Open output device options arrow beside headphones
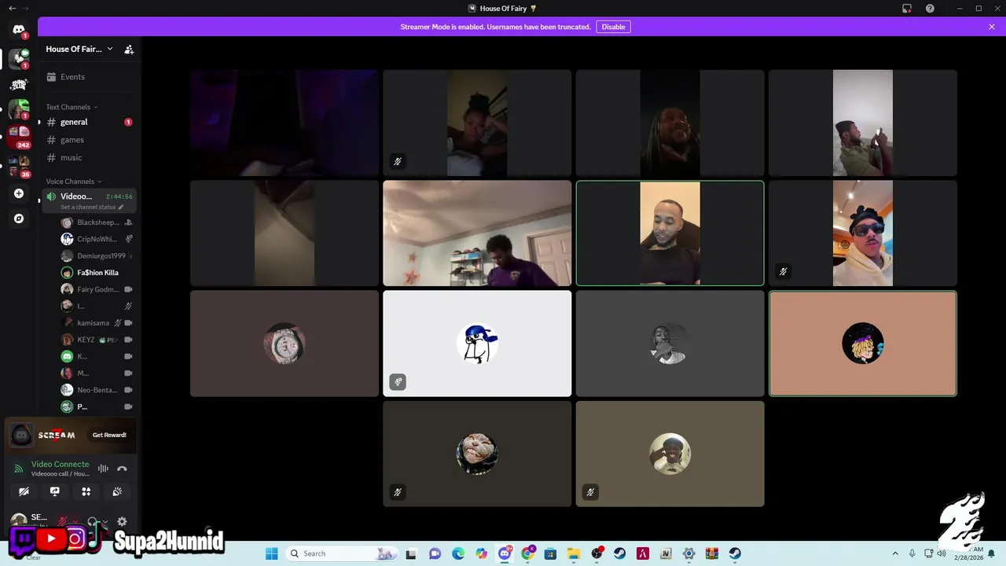This screenshot has height=566, width=1006. [105, 521]
